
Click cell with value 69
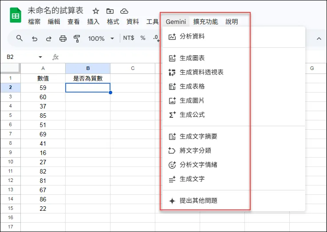[x=43, y=134]
